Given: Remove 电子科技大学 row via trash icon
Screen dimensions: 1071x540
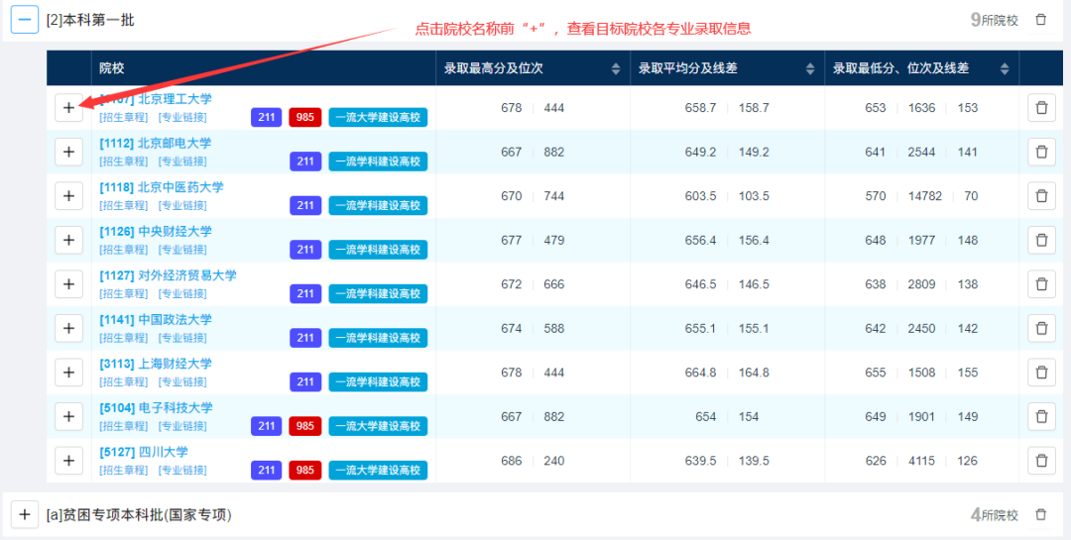Looking at the screenshot, I should click(1041, 416).
